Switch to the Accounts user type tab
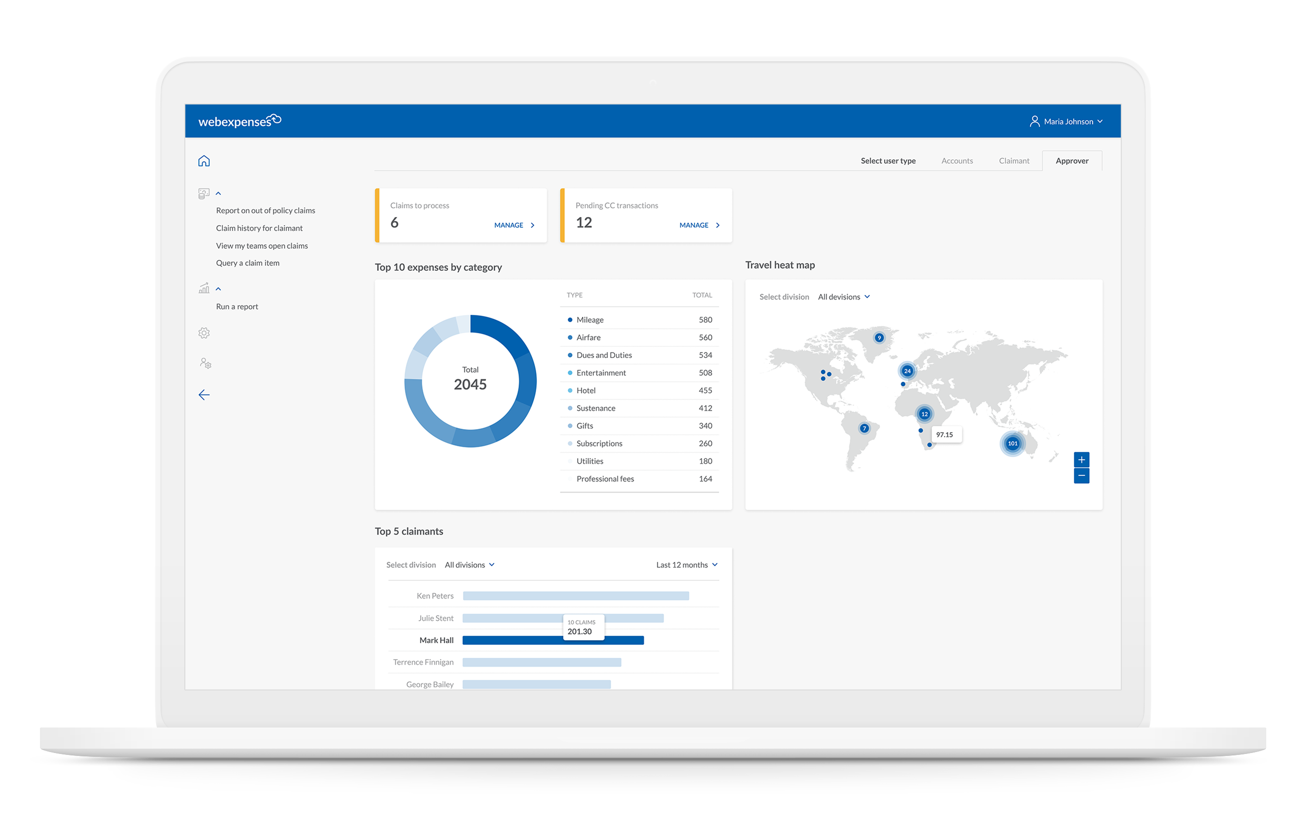The height and width of the screenshot is (830, 1311). (957, 161)
